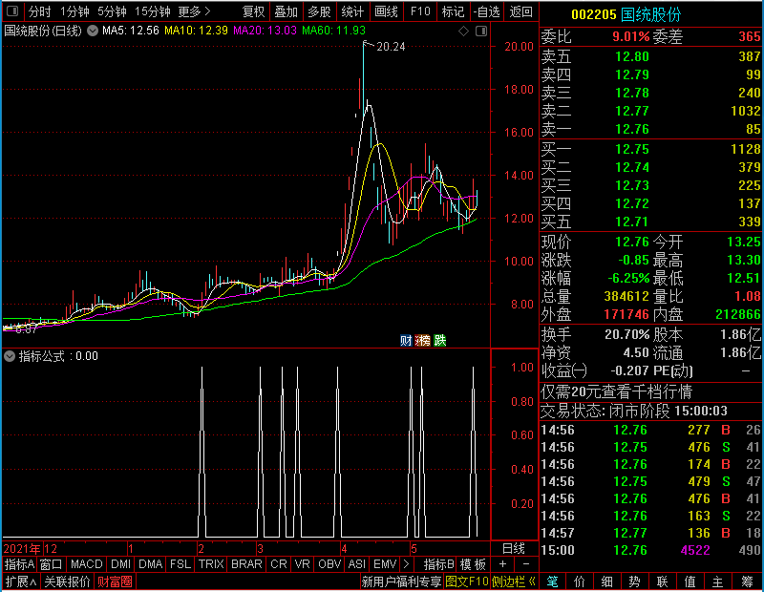764x592 pixels.
Task: Click the 返回 back button
Action: (x=520, y=11)
